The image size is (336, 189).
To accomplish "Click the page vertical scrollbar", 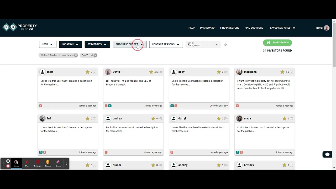I will tap(334, 45).
